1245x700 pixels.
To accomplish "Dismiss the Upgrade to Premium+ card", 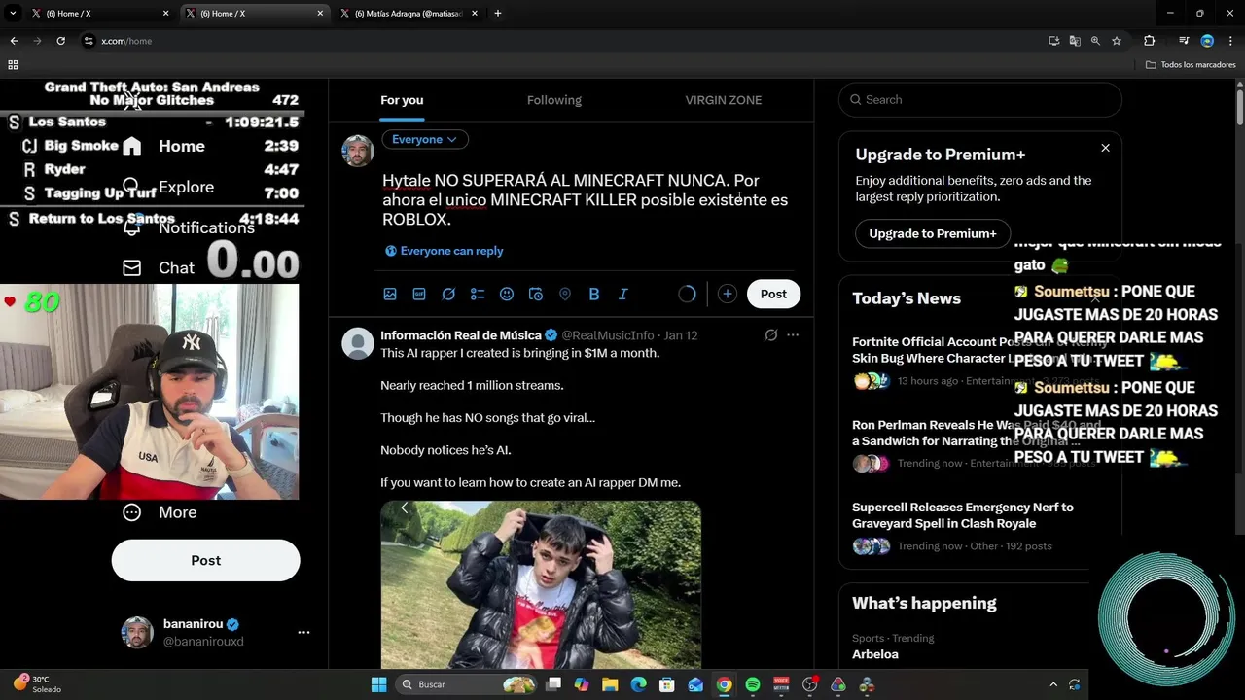I will coord(1105,148).
